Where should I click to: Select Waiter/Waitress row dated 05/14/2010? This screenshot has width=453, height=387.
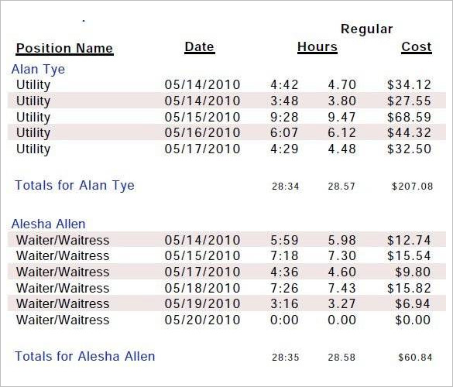[226, 240]
